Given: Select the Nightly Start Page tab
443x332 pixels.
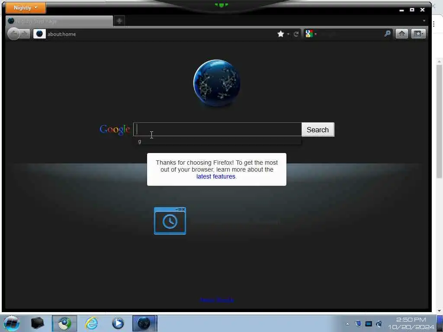Looking at the screenshot, I should [x=59, y=21].
